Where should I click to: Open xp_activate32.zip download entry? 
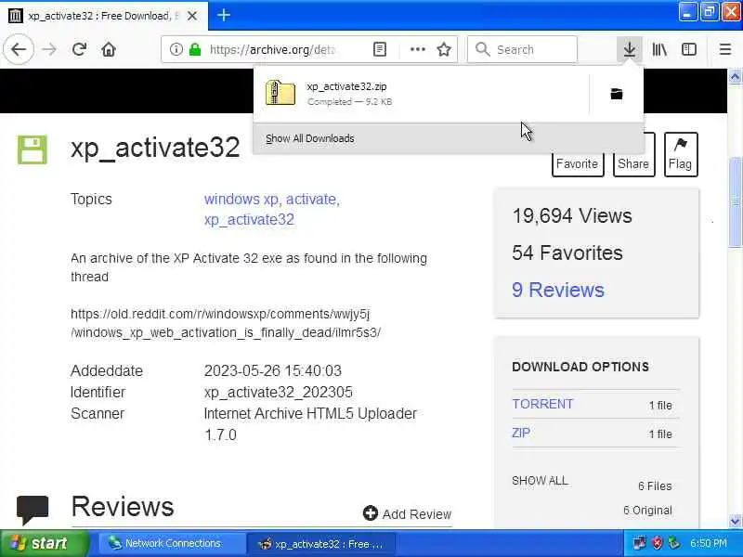pyautogui.click(x=422, y=94)
